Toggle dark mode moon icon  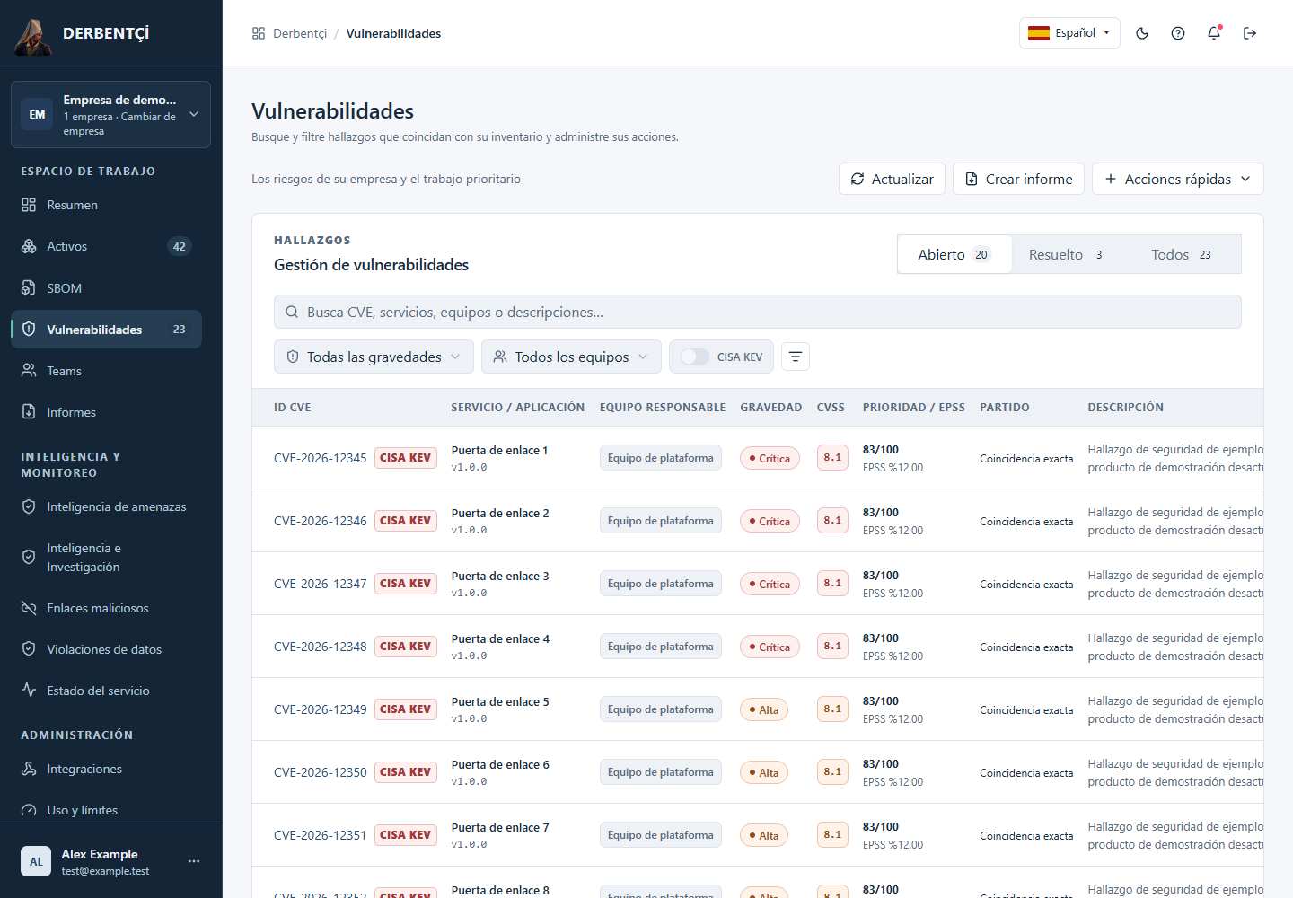pyautogui.click(x=1142, y=33)
